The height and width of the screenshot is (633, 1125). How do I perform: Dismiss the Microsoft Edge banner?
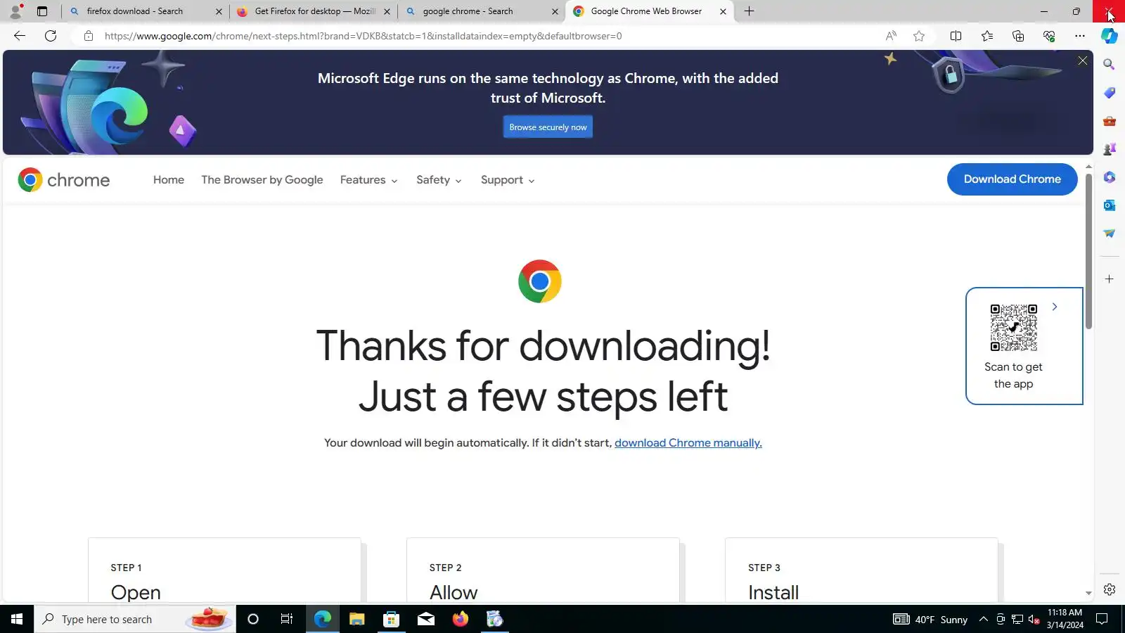point(1083,61)
